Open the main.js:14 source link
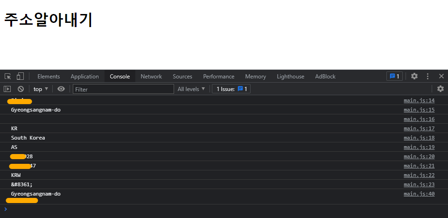The image size is (448, 218). point(419,101)
